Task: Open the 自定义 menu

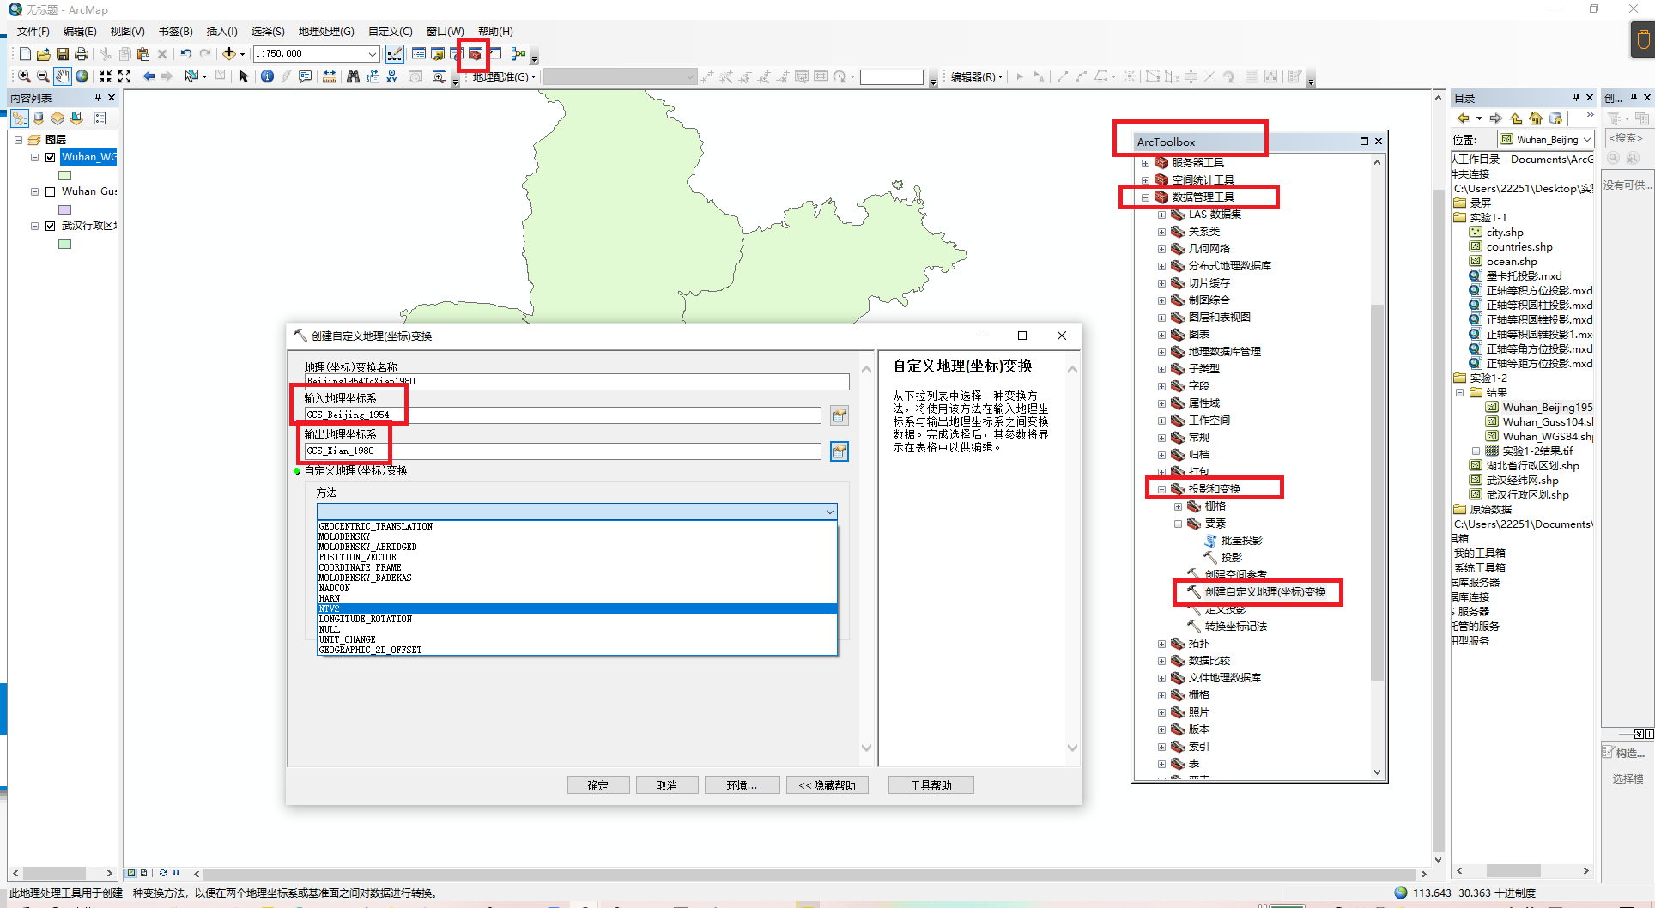Action: pyautogui.click(x=390, y=32)
